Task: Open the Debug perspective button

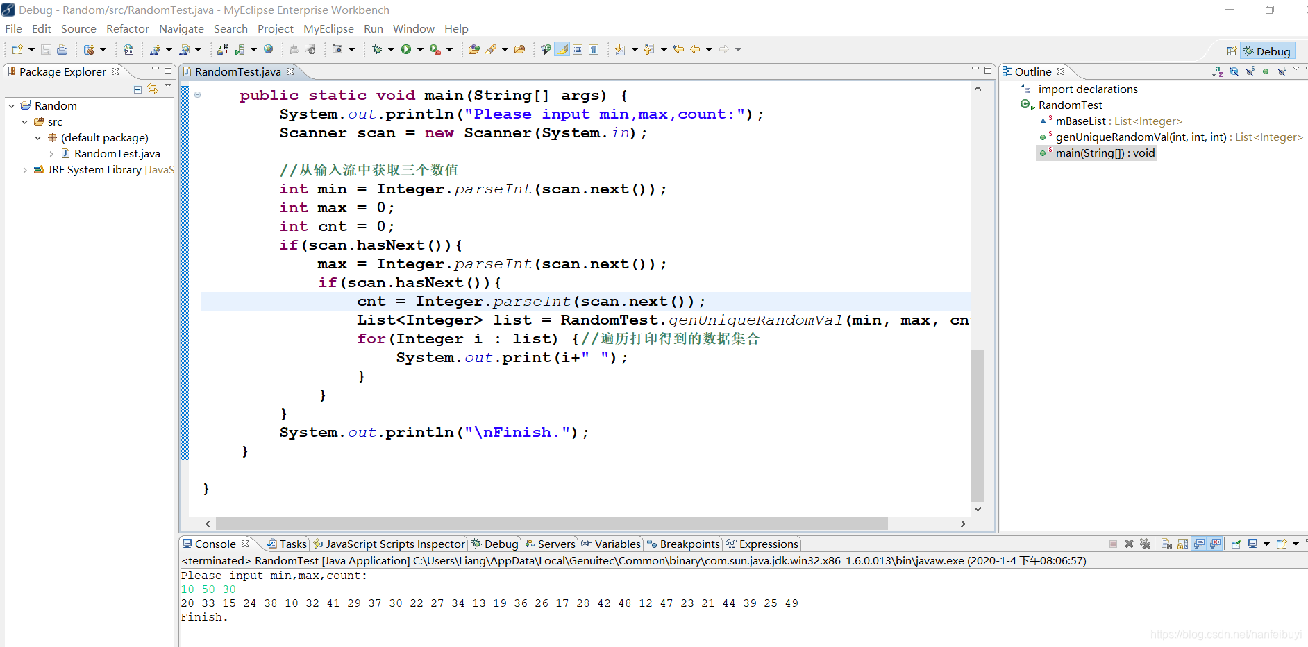Action: pyautogui.click(x=1267, y=51)
